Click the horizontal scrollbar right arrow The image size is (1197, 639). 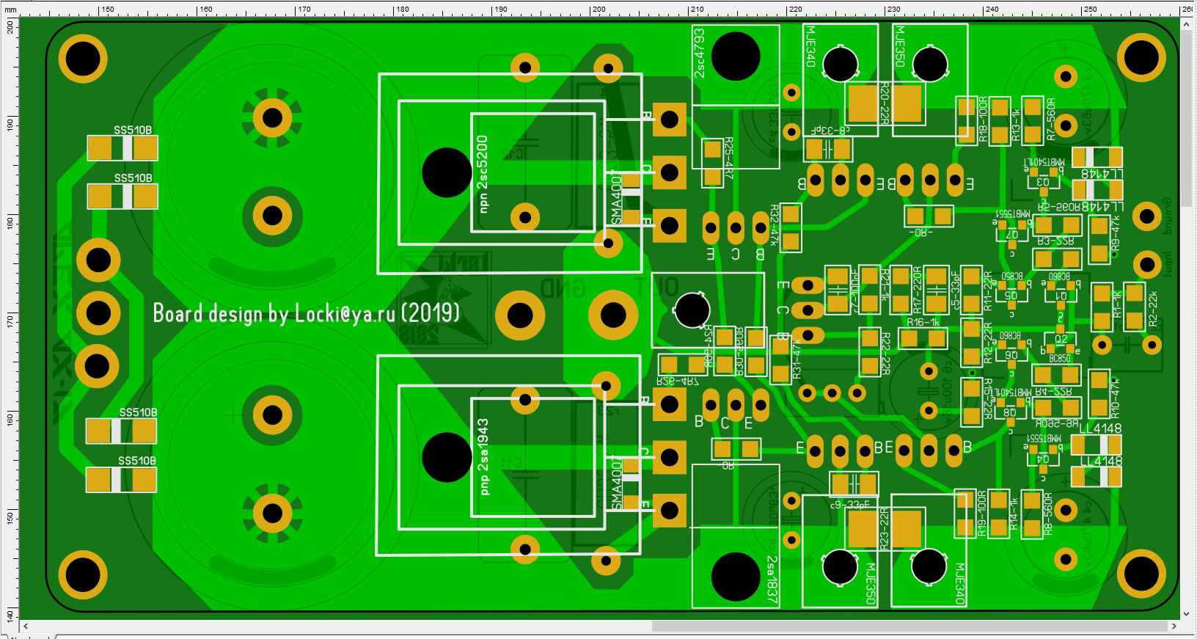tap(1174, 626)
